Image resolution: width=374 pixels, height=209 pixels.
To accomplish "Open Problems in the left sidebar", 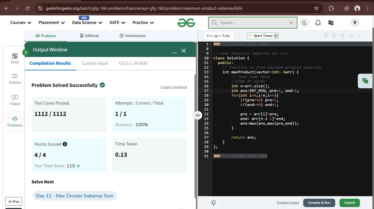I will (x=15, y=122).
